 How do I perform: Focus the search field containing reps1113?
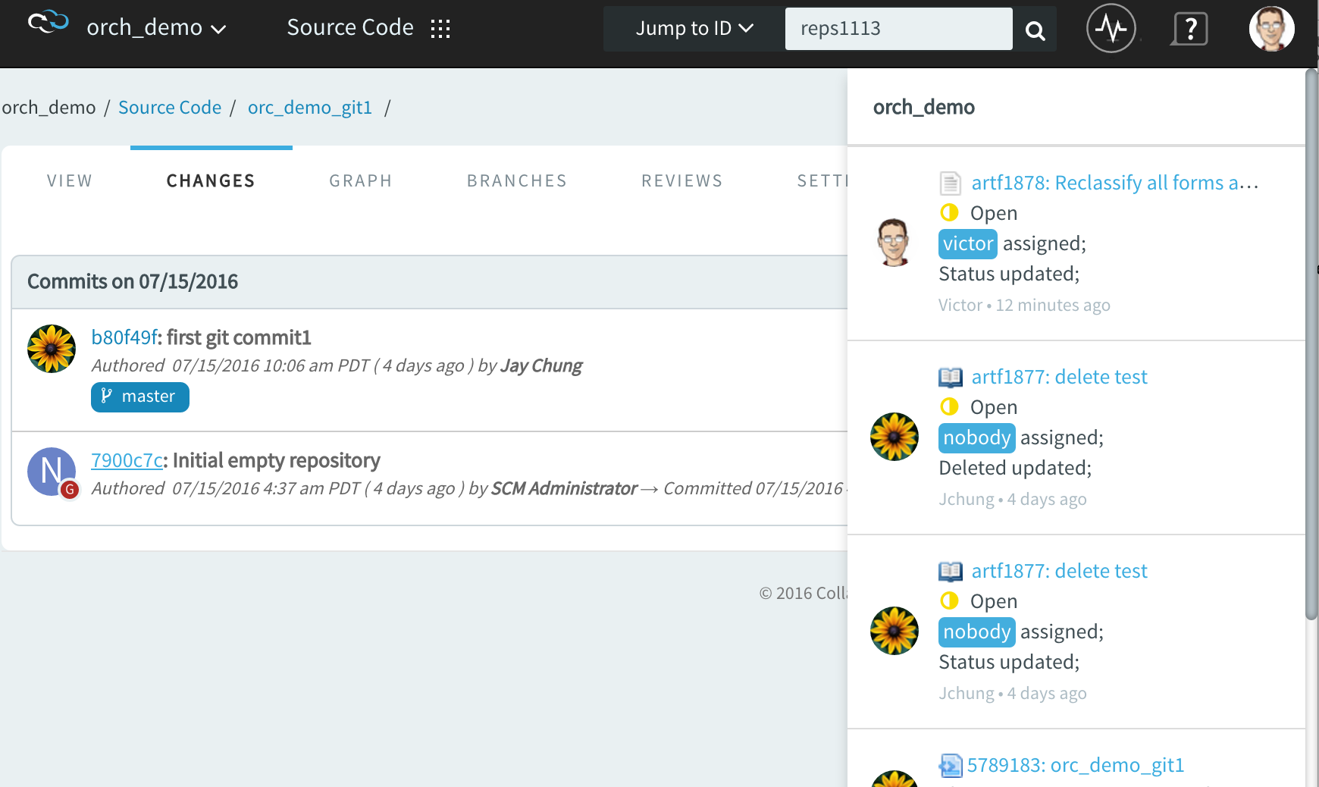coord(898,28)
